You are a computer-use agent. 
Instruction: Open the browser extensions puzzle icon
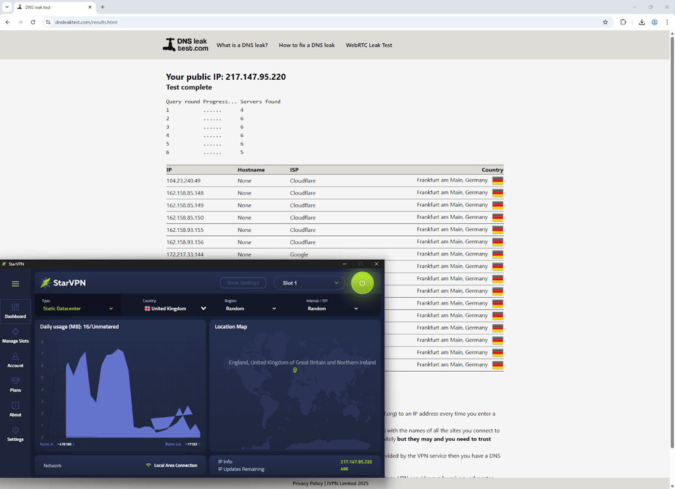623,22
